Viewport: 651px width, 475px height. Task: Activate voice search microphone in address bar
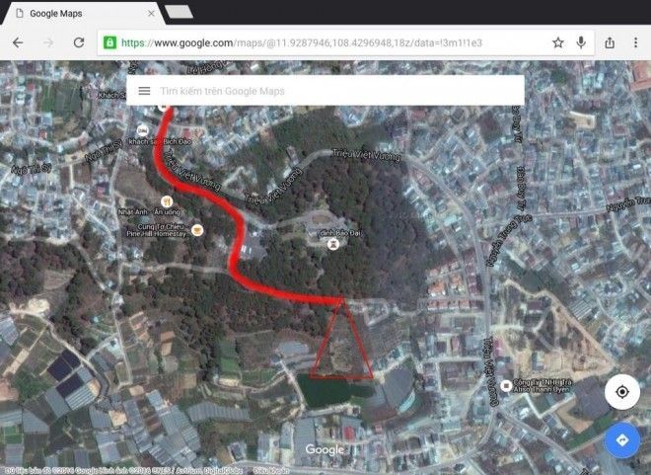coord(582,43)
